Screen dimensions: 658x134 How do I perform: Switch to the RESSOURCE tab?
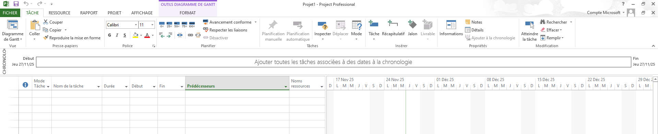click(59, 13)
